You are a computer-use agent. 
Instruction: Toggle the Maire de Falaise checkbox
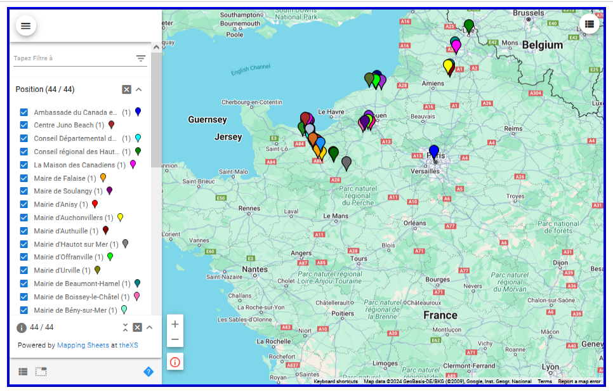pos(24,178)
